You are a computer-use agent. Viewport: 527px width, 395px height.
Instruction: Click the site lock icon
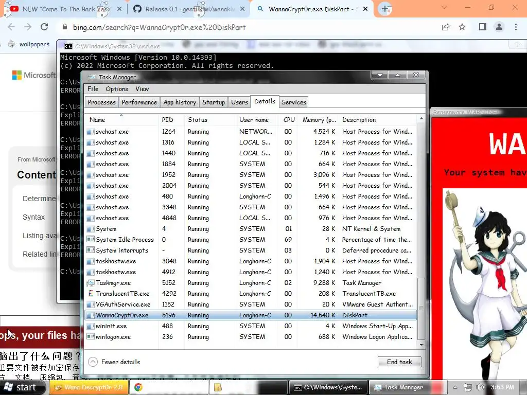click(x=64, y=27)
